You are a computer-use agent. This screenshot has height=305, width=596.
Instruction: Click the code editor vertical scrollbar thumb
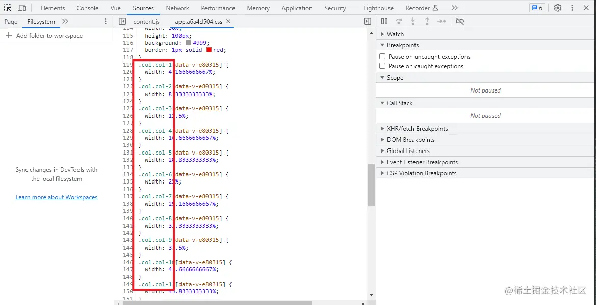click(371, 185)
